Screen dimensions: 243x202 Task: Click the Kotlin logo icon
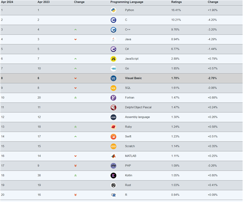(113, 175)
